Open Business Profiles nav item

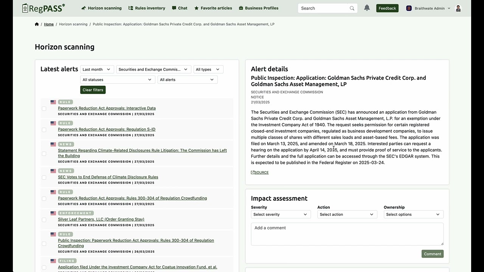[x=259, y=8]
